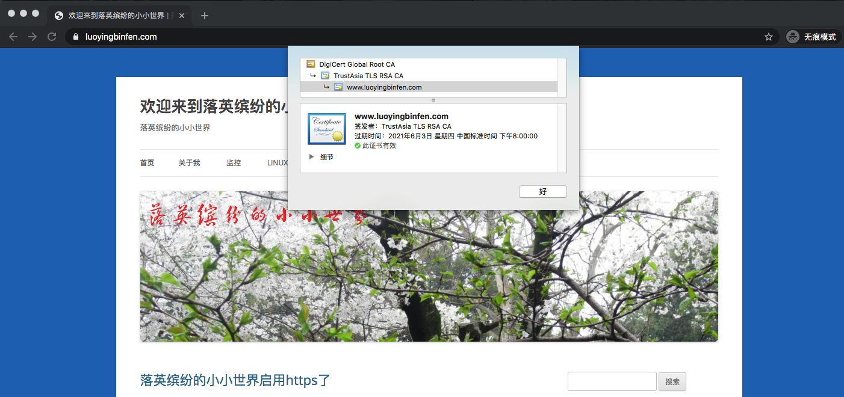
Task: Expand the 细节 disclosure triangle
Action: click(x=311, y=157)
